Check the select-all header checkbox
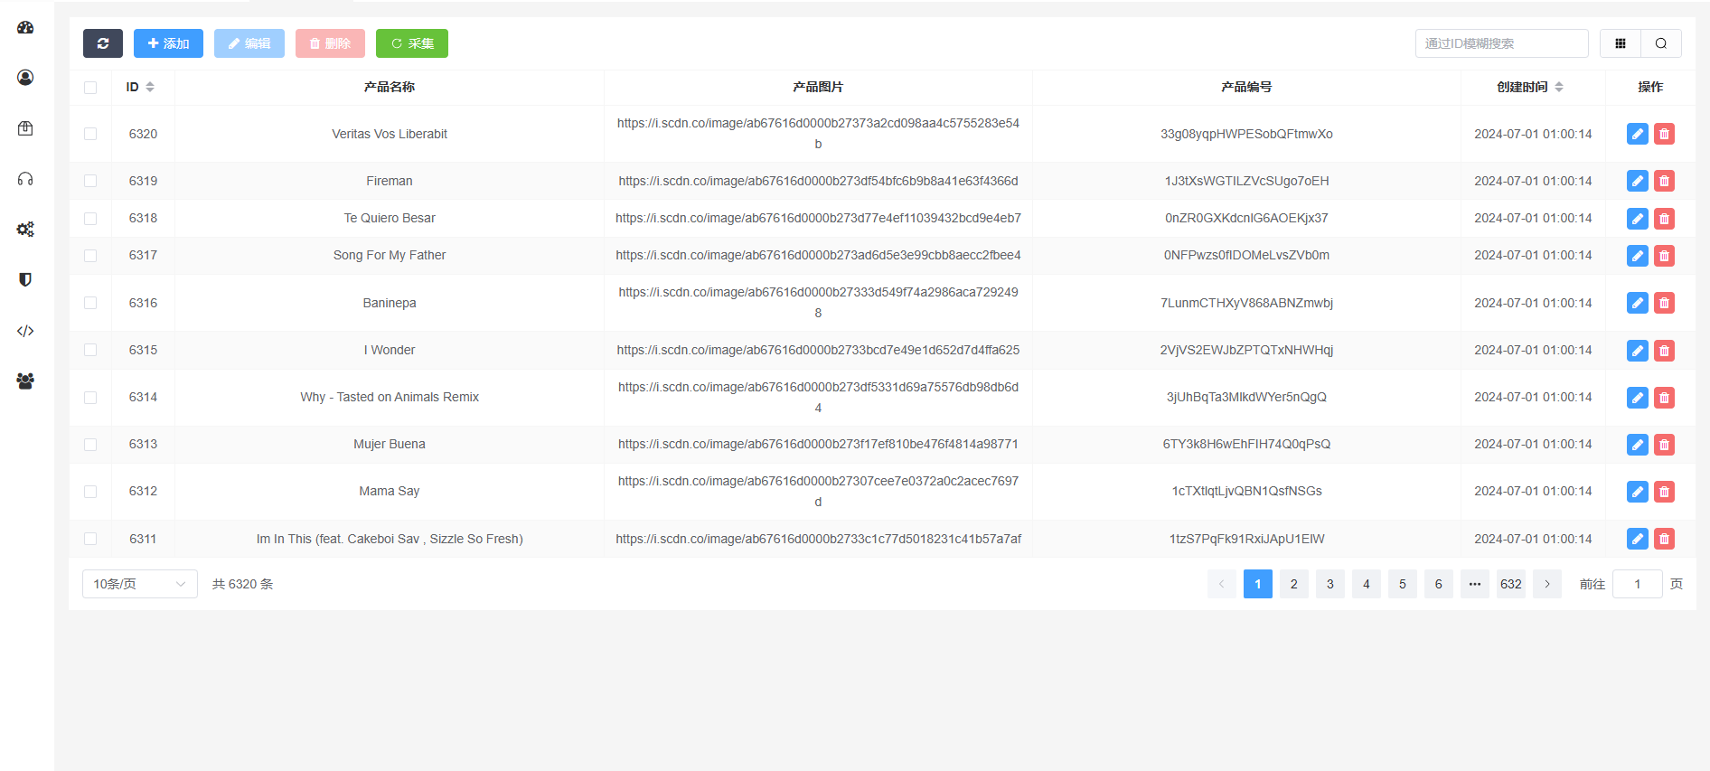The width and height of the screenshot is (1710, 771). coord(90,88)
